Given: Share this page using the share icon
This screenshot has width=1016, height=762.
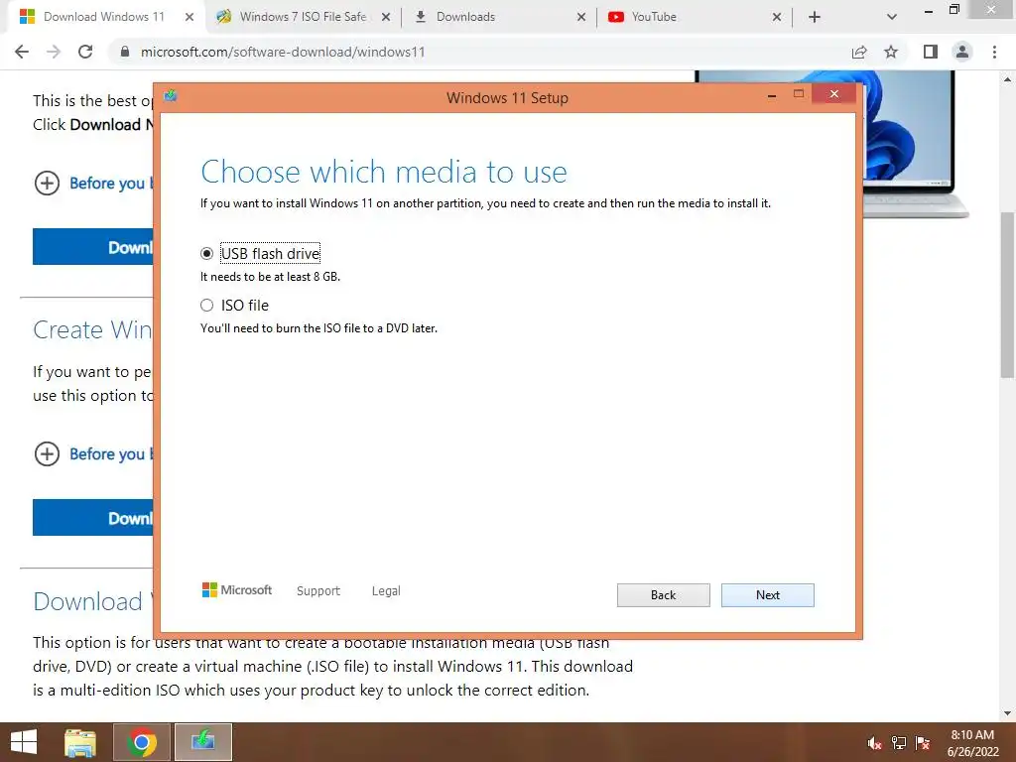Looking at the screenshot, I should (859, 52).
